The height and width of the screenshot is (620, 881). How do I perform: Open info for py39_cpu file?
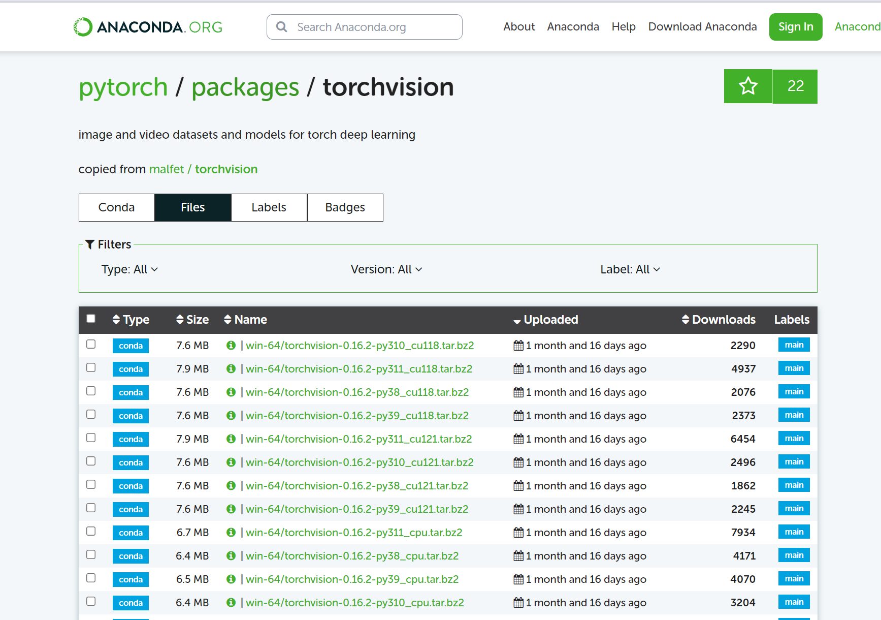pyautogui.click(x=231, y=579)
